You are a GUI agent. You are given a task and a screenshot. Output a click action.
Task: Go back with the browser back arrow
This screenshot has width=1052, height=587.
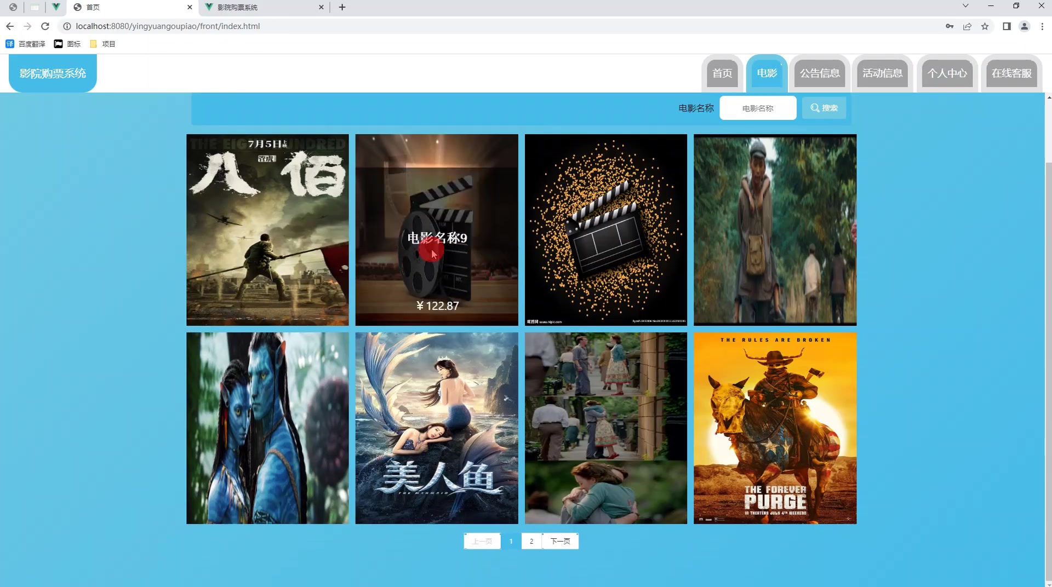click(10, 26)
